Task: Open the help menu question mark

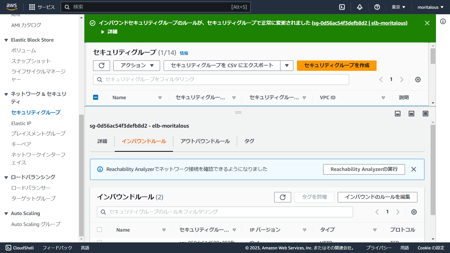Action: [377, 7]
